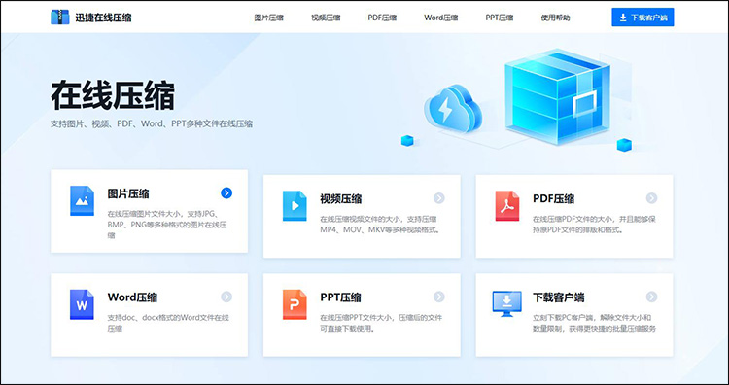Open 视频压缩 in the top navigation
This screenshot has height=385, width=729.
(x=326, y=17)
